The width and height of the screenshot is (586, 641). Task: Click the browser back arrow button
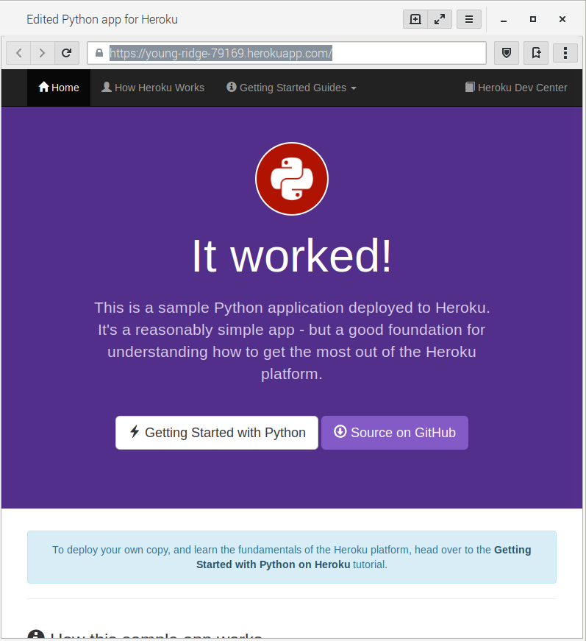point(18,53)
